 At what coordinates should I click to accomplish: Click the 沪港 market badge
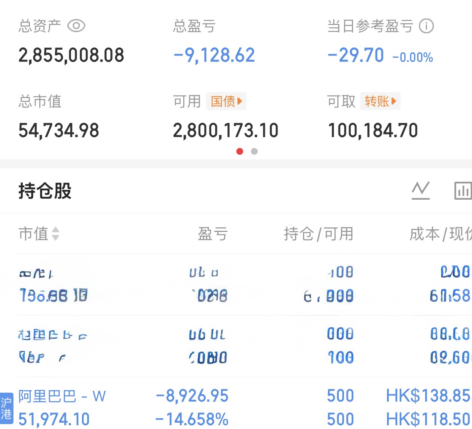[6, 409]
